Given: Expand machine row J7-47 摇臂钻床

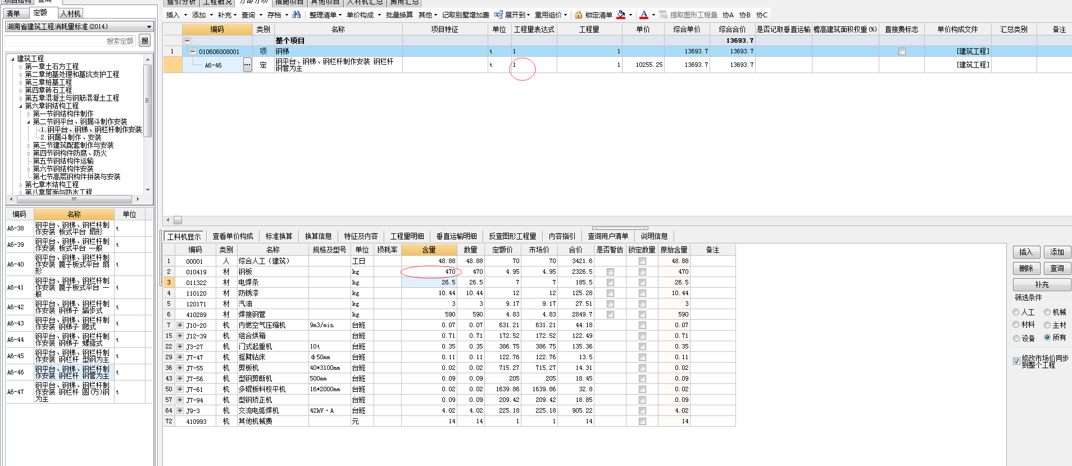Looking at the screenshot, I should coord(180,357).
